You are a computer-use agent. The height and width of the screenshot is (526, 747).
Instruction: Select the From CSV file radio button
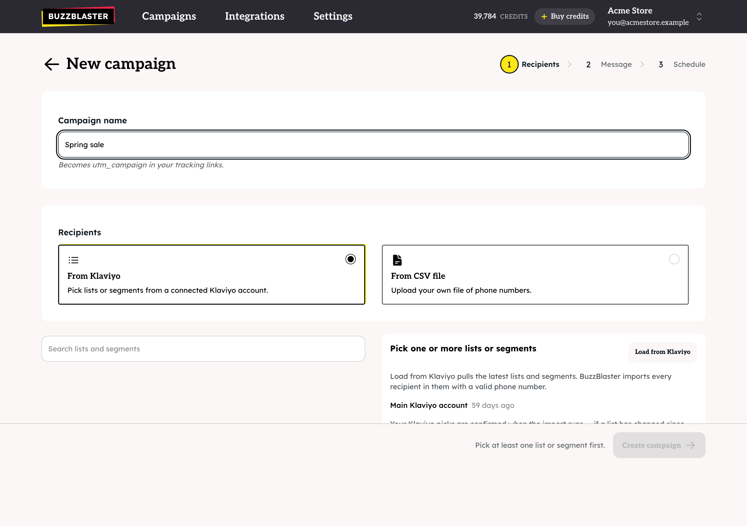[674, 259]
